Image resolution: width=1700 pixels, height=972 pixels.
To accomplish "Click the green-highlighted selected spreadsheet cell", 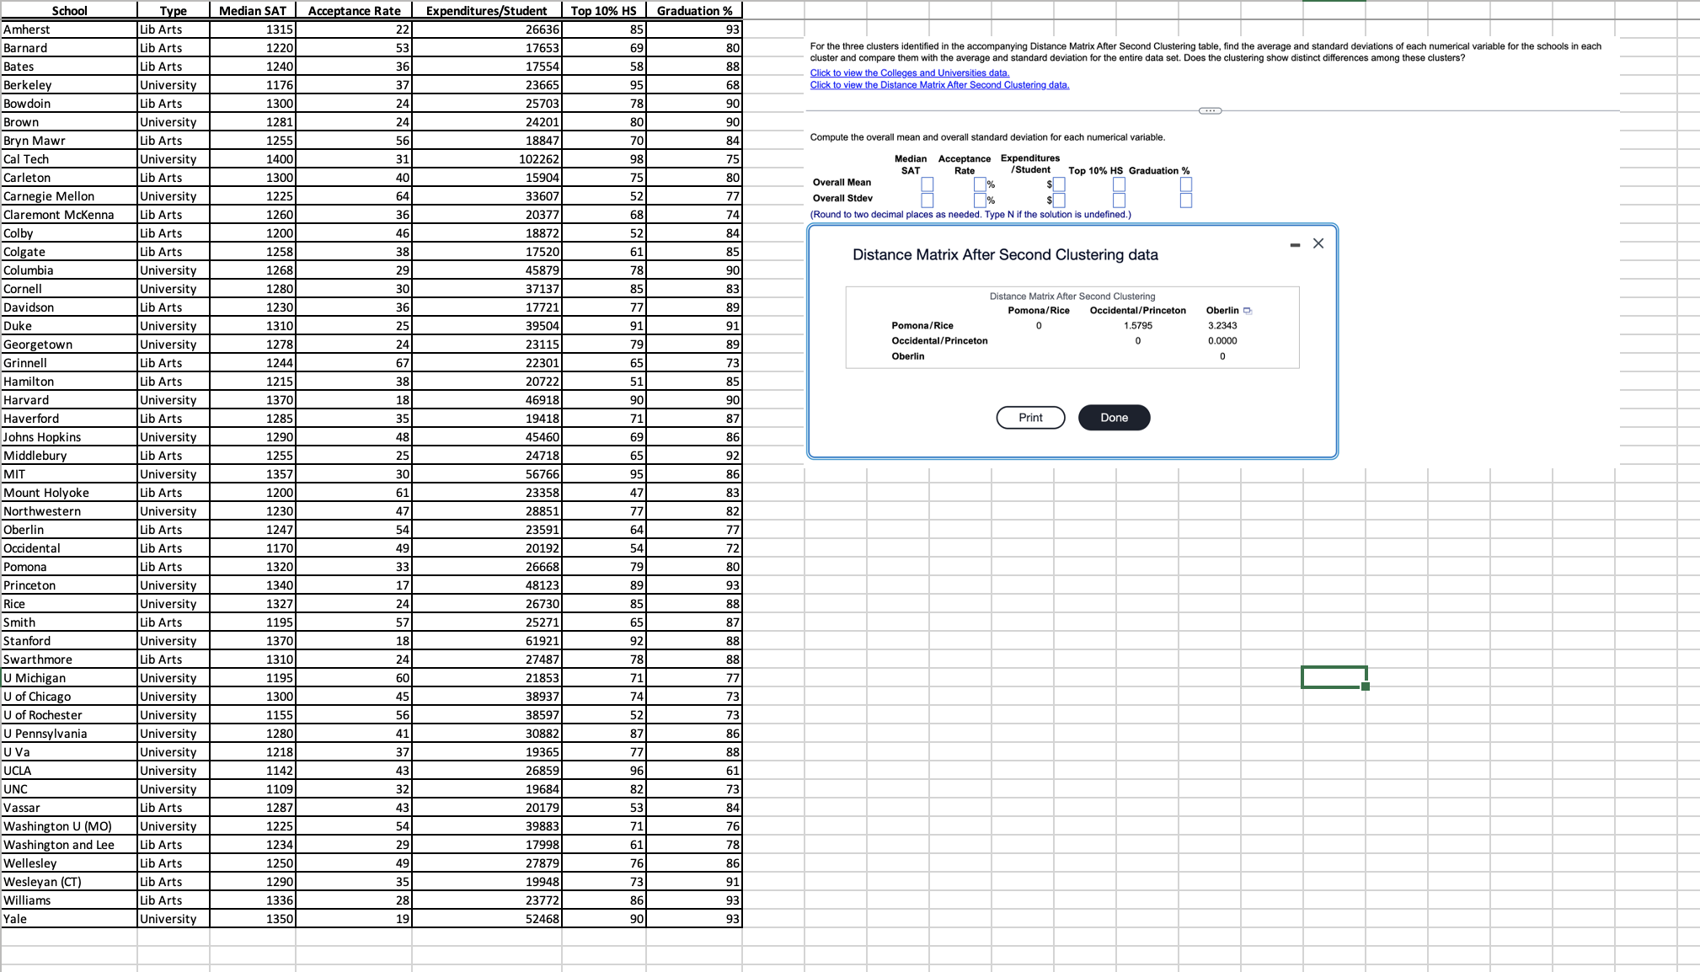I will pos(1334,676).
